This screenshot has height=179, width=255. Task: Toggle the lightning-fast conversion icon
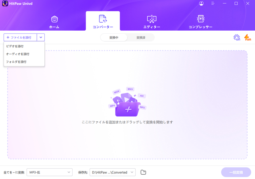pos(247,37)
